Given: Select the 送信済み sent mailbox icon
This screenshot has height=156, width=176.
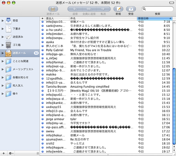Looking at the screenshot, I should [x=8, y=37].
